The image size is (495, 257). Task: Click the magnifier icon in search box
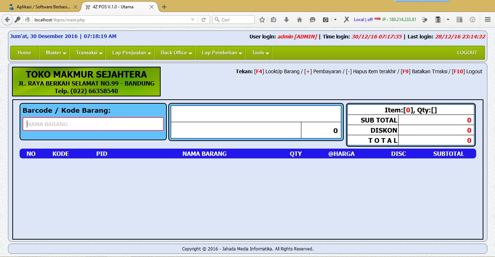tap(217, 20)
